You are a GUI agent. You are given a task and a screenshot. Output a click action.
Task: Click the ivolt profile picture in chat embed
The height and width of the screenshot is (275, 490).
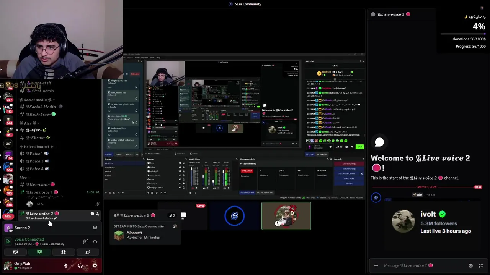tap(403, 222)
